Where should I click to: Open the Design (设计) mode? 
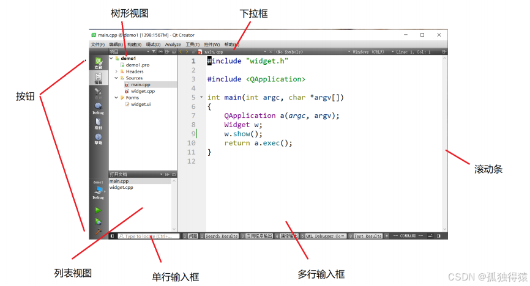[x=99, y=94]
